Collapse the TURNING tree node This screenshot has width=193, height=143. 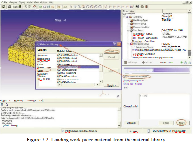(x=124, y=17)
